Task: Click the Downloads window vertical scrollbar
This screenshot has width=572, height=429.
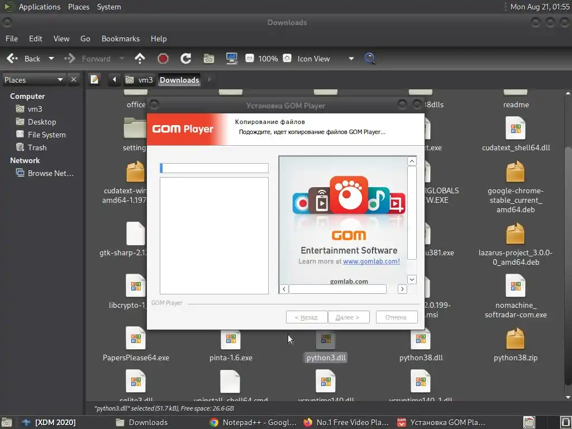Action: coord(568,265)
